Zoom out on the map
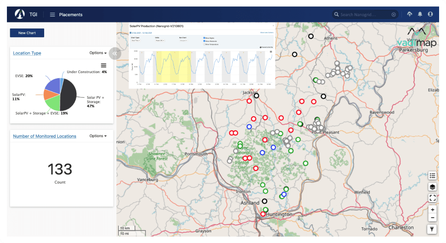Screen dimensions: 446x243 [432, 218]
